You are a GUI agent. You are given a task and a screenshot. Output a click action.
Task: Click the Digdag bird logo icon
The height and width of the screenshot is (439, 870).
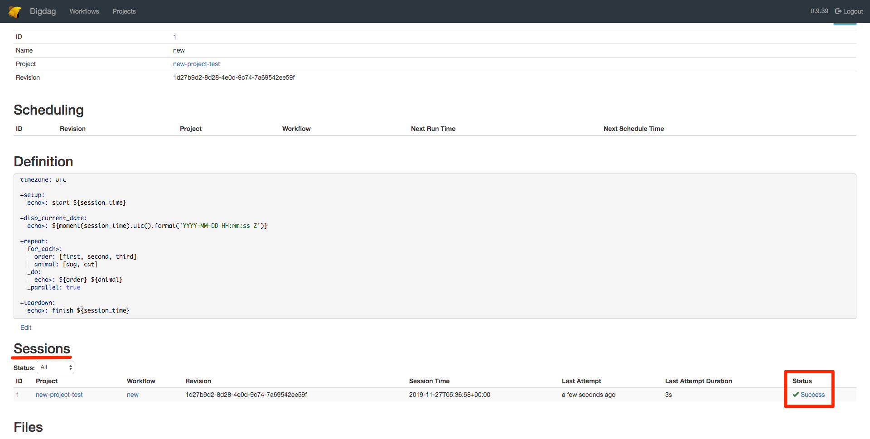tap(15, 11)
